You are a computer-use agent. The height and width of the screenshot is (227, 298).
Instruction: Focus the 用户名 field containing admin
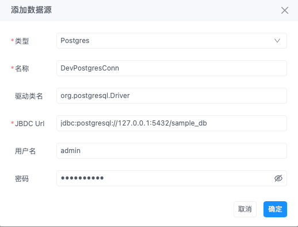coord(171,151)
